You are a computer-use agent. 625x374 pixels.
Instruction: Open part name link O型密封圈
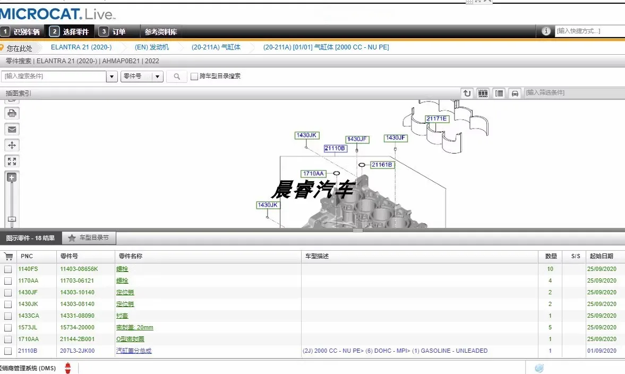tap(130, 339)
